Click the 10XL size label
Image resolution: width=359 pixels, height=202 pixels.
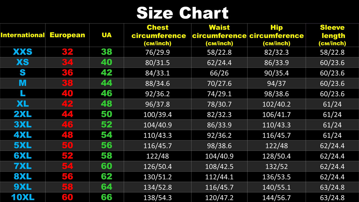point(23,197)
